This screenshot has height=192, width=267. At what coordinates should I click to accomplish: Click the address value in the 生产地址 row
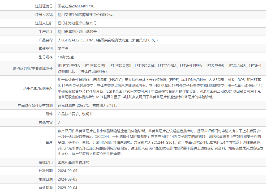(x=77, y=32)
